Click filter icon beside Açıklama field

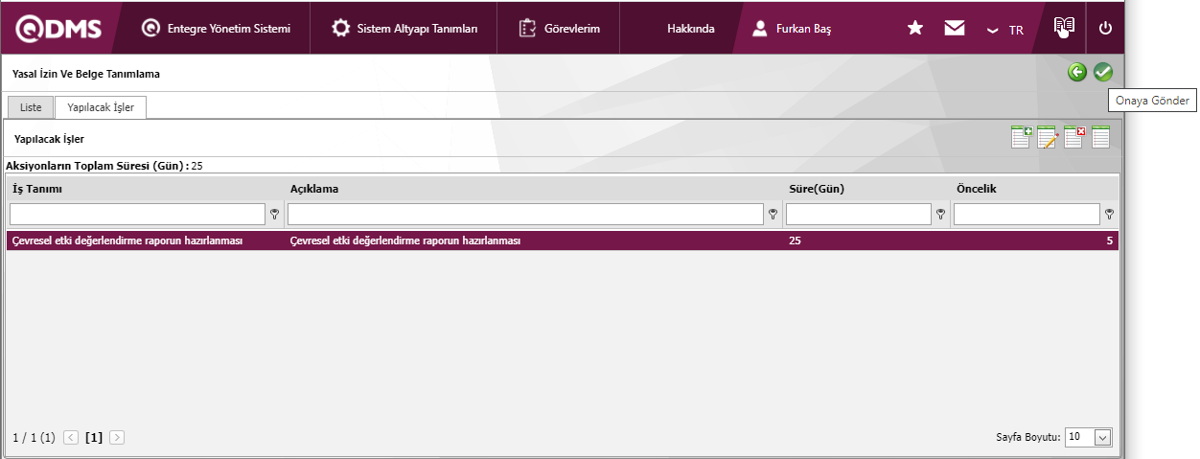773,215
